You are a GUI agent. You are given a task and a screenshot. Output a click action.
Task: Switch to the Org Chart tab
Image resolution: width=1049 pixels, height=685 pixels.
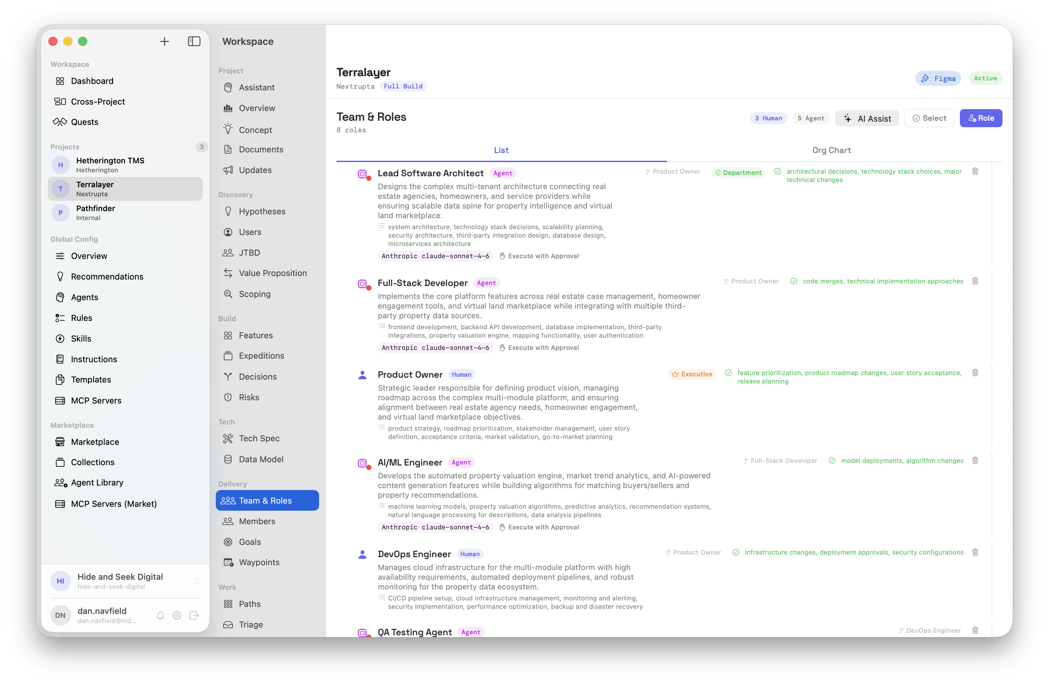tap(831, 150)
